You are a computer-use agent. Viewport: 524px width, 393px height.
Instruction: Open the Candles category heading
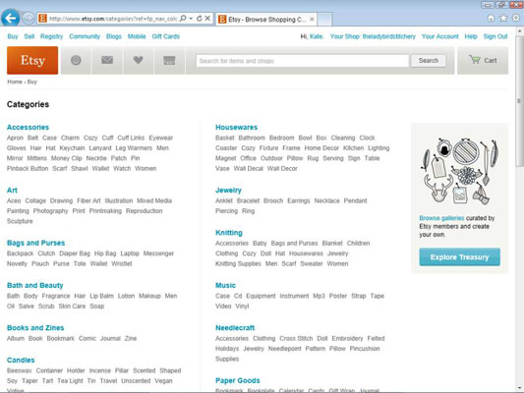click(x=21, y=360)
